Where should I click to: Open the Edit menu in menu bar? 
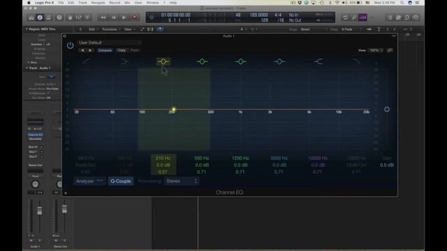click(x=71, y=3)
